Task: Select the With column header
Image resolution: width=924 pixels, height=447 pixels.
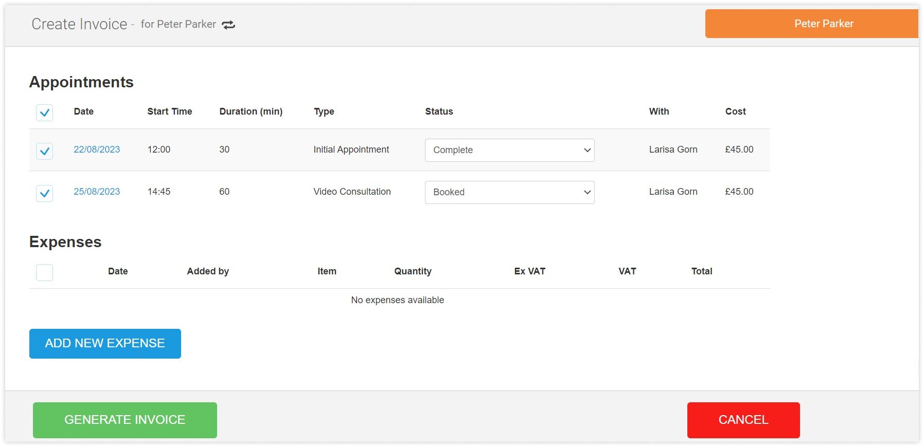Action: click(659, 111)
